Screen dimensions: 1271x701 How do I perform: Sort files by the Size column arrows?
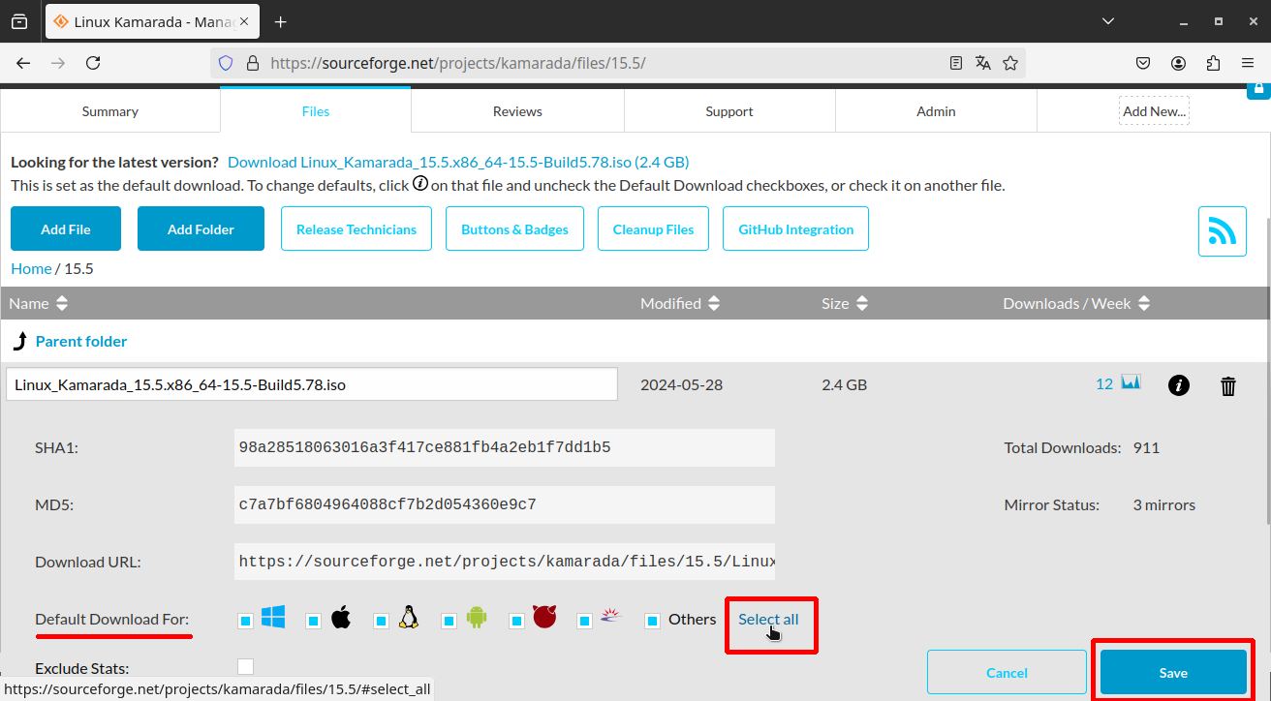click(x=862, y=303)
